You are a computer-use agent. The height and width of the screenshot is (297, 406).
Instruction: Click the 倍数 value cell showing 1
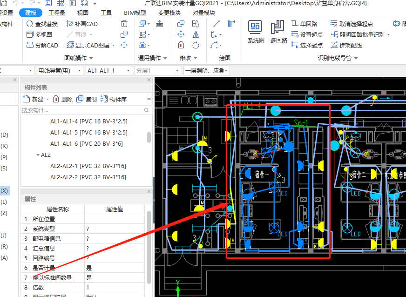(115, 287)
